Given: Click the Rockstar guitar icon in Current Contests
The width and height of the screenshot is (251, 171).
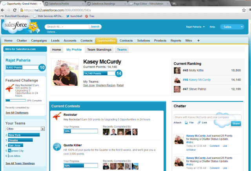Looking at the screenshot, I should [57, 116].
